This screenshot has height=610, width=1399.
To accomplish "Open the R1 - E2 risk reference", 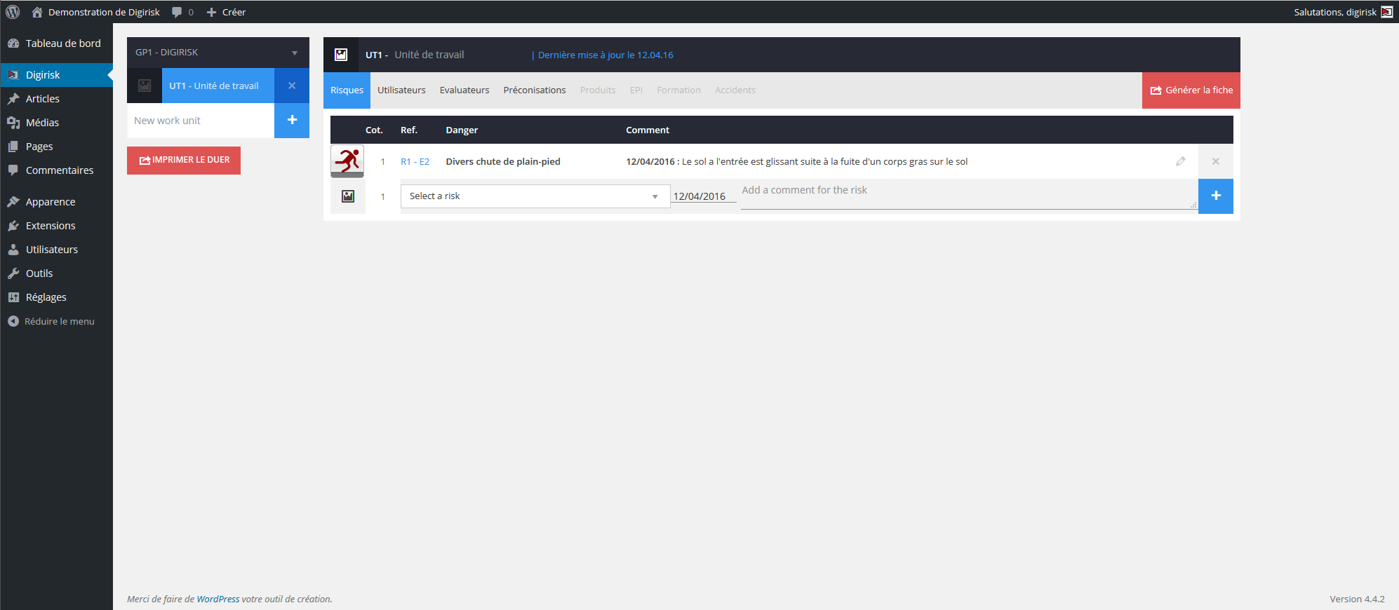I will [415, 162].
